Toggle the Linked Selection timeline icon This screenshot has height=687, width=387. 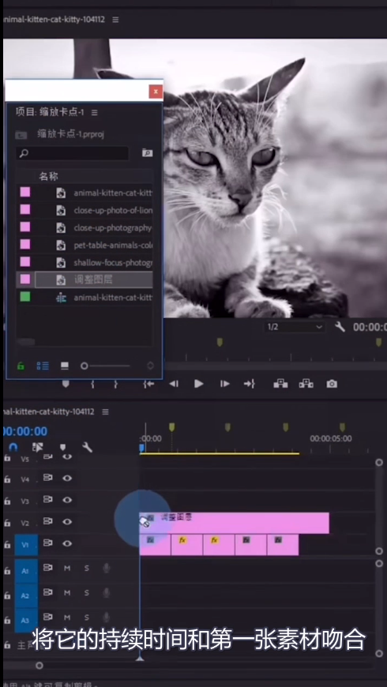(x=38, y=447)
